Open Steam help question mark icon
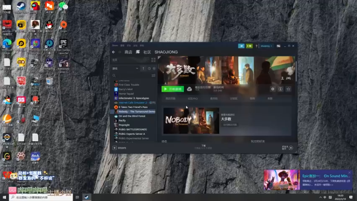357x201 pixels. [256, 46]
